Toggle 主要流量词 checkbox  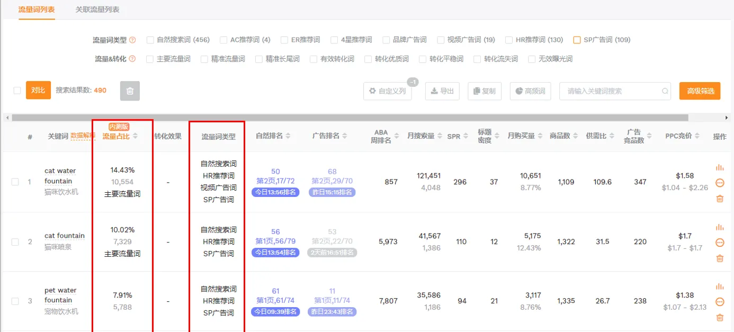pyautogui.click(x=150, y=59)
